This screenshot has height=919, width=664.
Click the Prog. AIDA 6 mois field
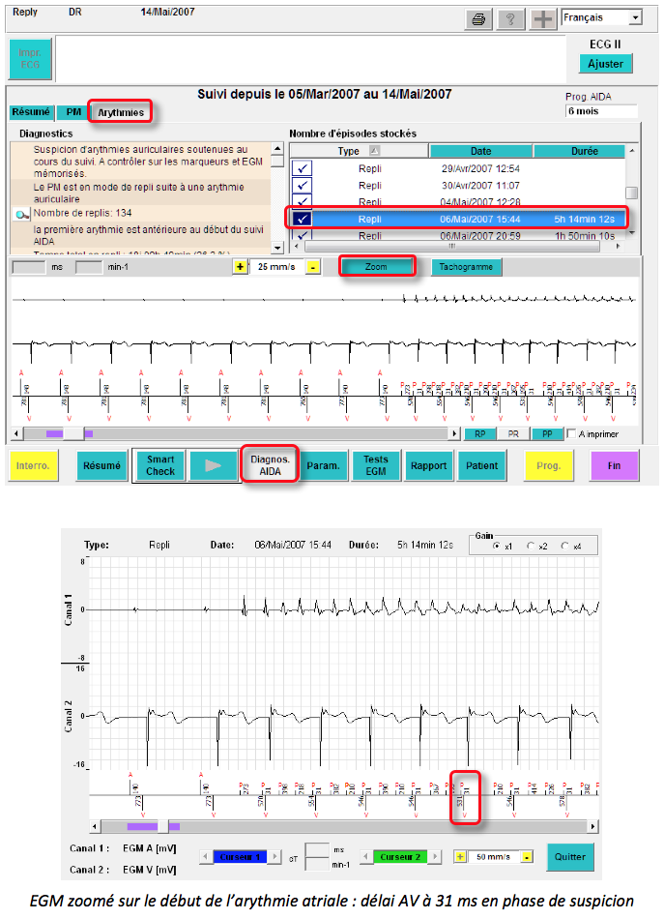click(600, 112)
